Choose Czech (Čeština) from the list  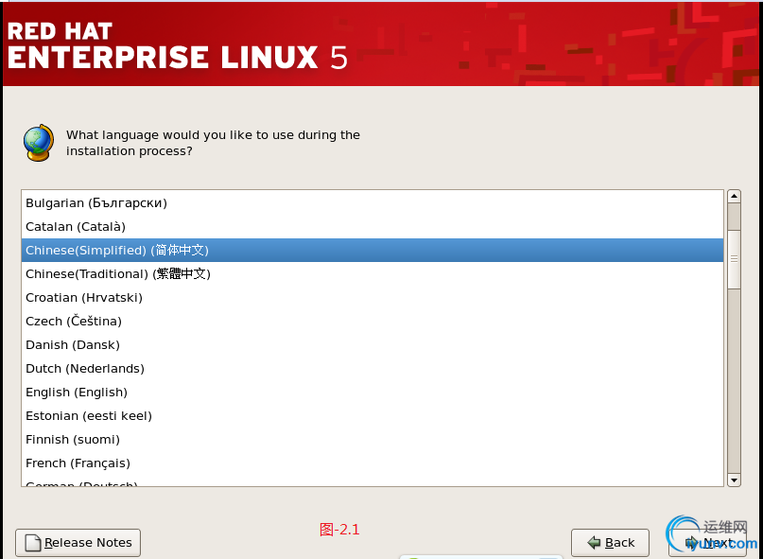(74, 321)
